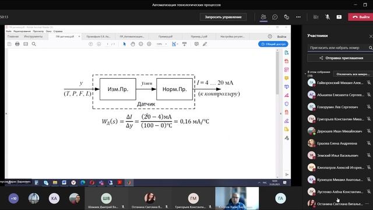Click the Acrobat find magnifier icon
This screenshot has width=373, height=210.
click(34, 44)
